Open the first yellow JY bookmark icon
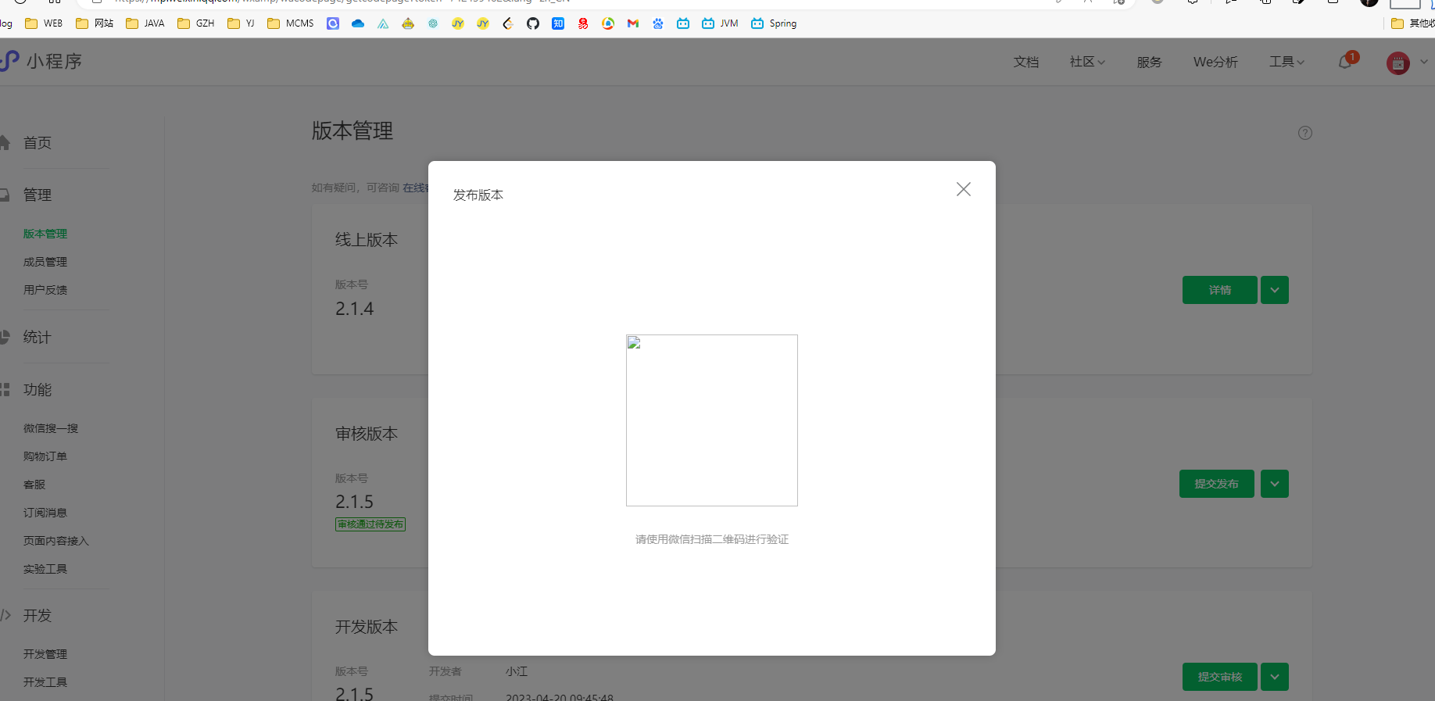1435x701 pixels. 458,23
